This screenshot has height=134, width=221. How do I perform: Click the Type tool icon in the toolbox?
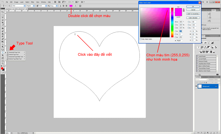[3, 52]
